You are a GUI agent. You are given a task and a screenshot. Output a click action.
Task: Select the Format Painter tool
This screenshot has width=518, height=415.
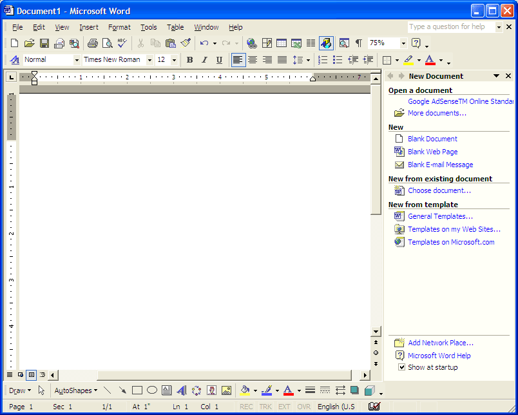[x=186, y=43]
